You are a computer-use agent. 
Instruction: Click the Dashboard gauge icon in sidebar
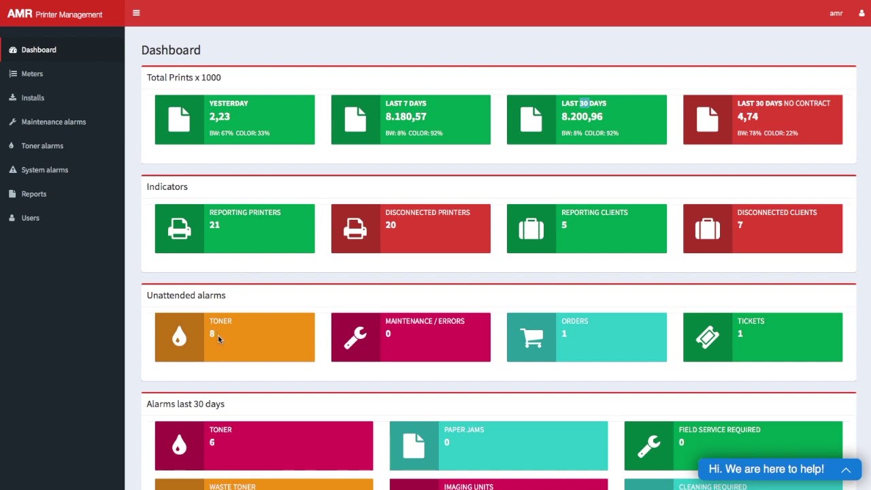click(13, 50)
